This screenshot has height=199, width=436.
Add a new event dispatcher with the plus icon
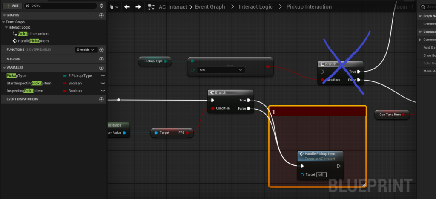point(101,99)
